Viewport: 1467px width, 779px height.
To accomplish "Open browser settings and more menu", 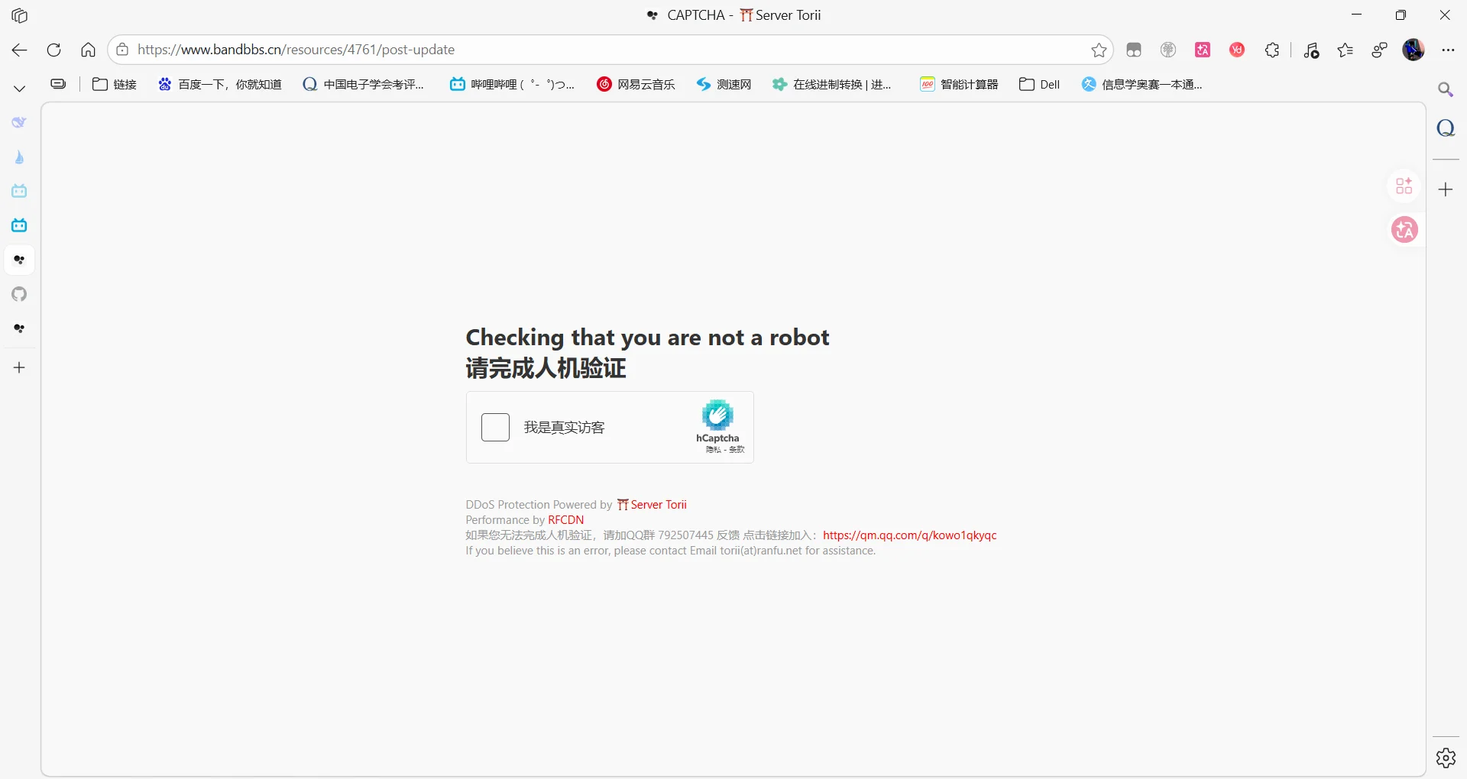I will [x=1448, y=50].
